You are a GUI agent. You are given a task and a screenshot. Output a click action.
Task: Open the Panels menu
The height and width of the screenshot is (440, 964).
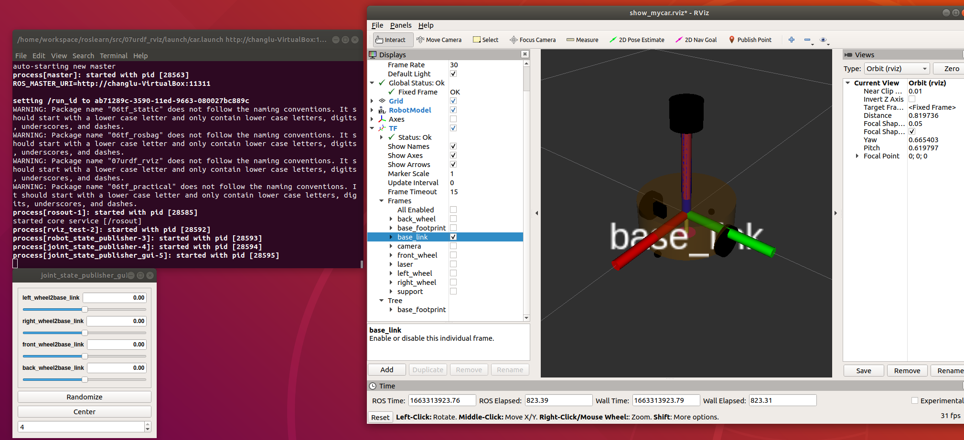click(x=400, y=25)
